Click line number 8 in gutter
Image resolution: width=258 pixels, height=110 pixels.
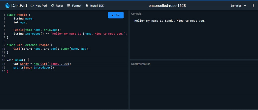[x=4, y=41]
